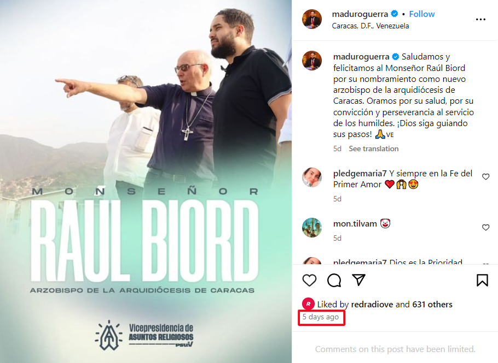Open maduroguerra profile picture in header
498x363 pixels.
coord(311,19)
